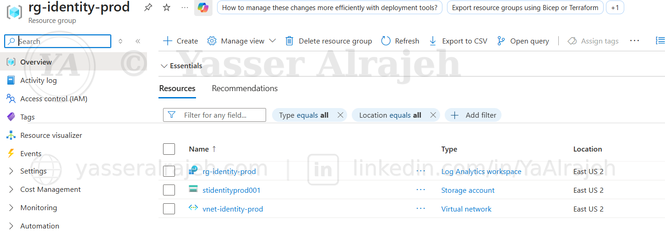The width and height of the screenshot is (665, 239).
Task: Open the rg-identity-prod resource link
Action: pos(229,171)
